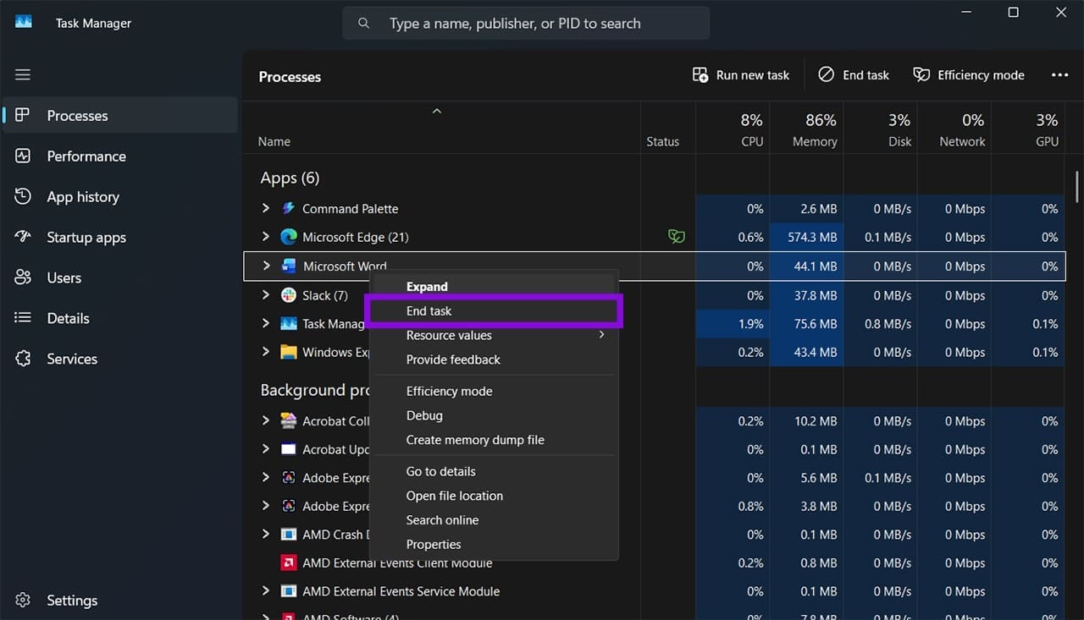Click the Task Manager process icon

pyautogui.click(x=289, y=324)
